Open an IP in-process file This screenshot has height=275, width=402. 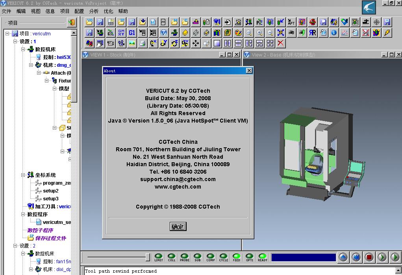pos(122,22)
